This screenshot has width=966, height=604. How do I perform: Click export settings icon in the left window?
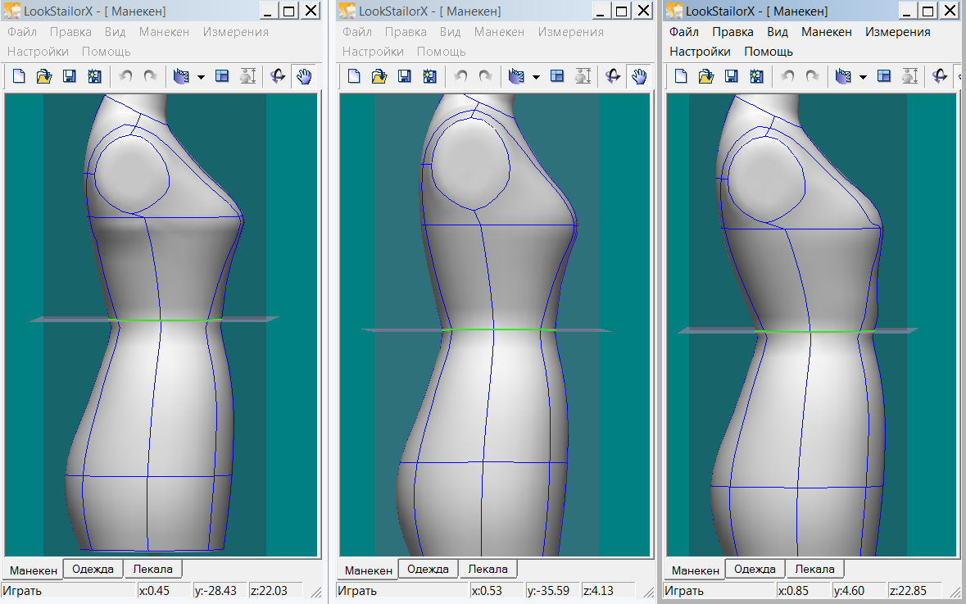(94, 76)
